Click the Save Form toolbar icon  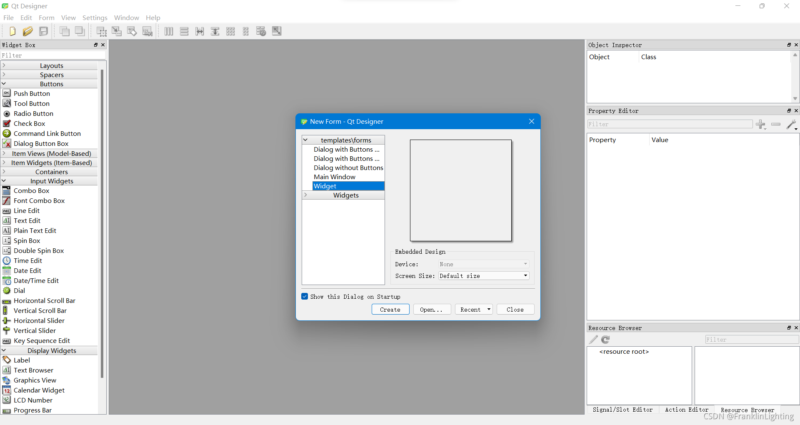pos(43,31)
